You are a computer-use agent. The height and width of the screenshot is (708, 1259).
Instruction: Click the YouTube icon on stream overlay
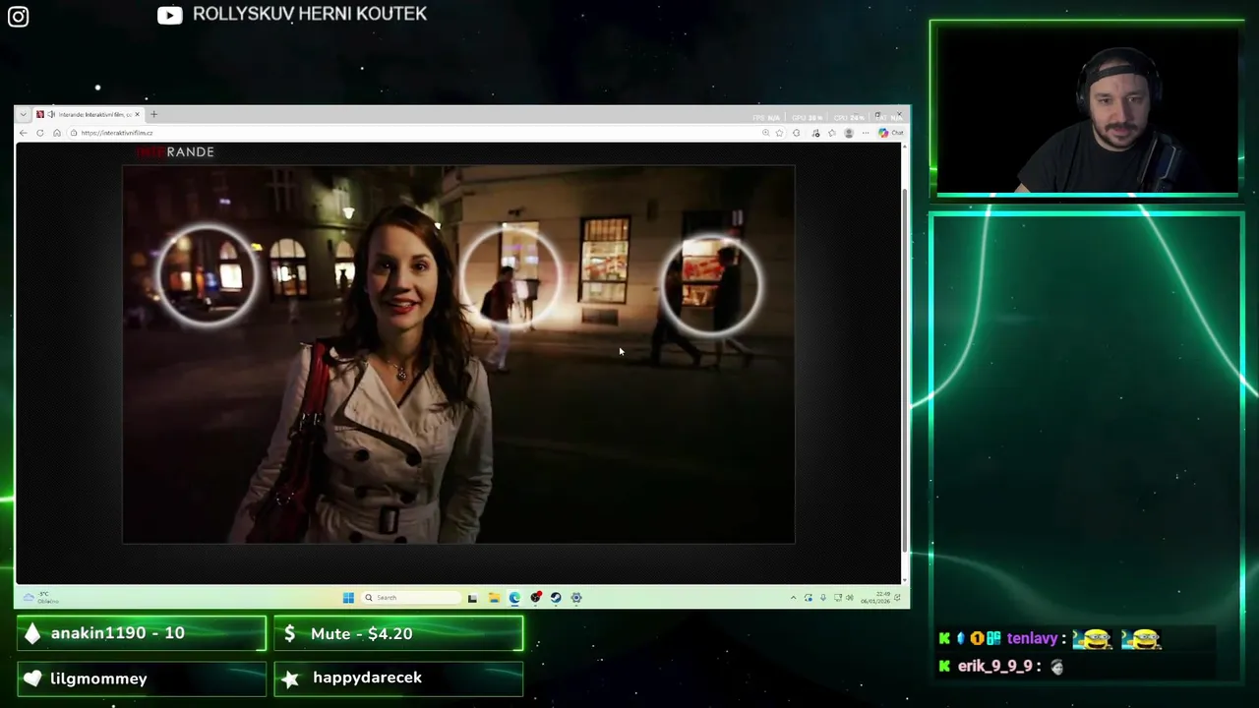coord(169,15)
